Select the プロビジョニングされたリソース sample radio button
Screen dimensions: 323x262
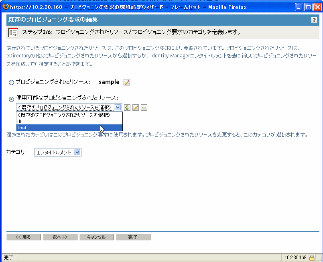point(11,82)
